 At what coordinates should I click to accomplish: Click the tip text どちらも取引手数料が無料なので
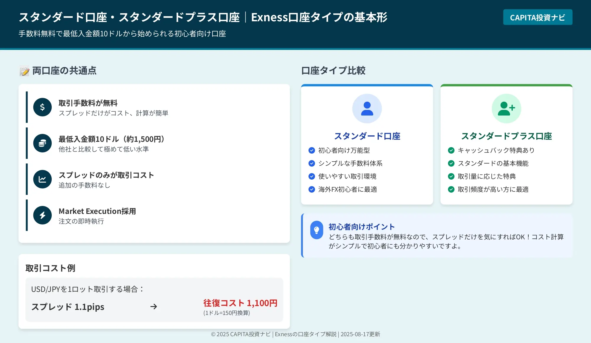[x=446, y=241]
